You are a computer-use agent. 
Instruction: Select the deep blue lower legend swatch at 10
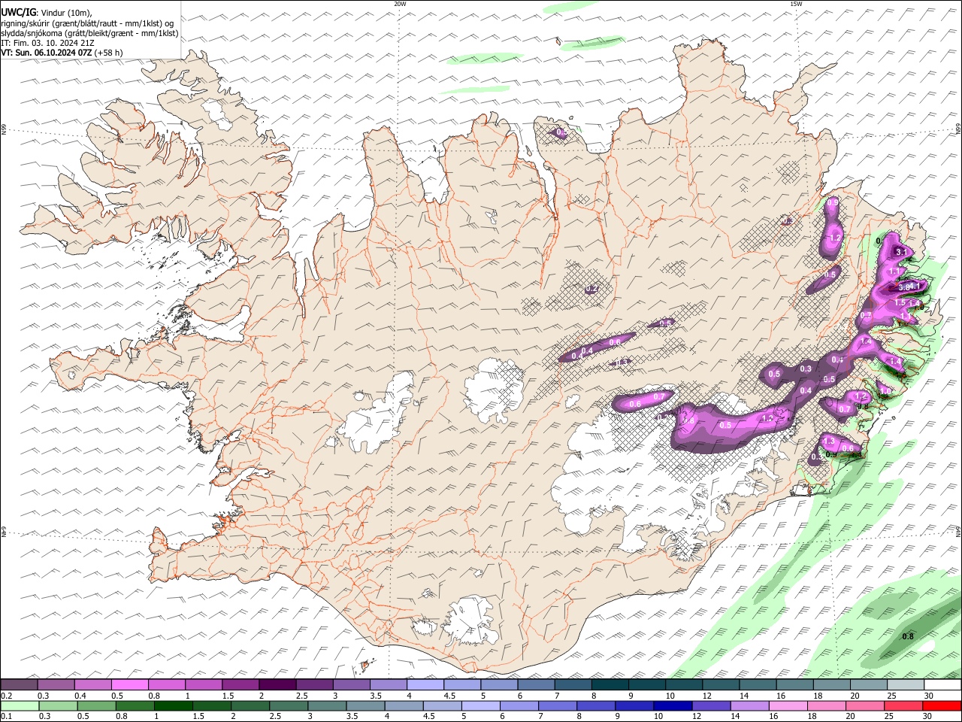point(673,705)
